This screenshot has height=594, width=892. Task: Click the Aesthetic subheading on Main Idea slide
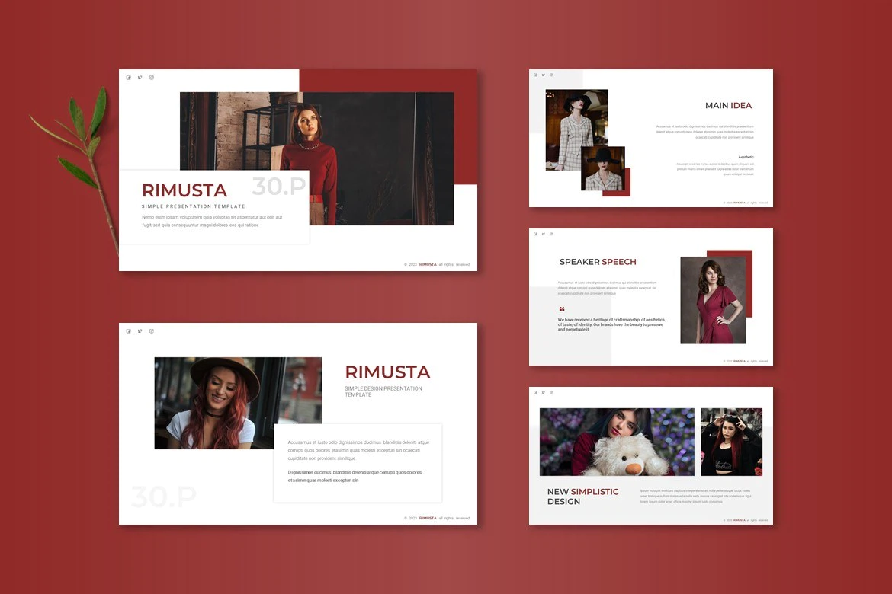tap(746, 157)
